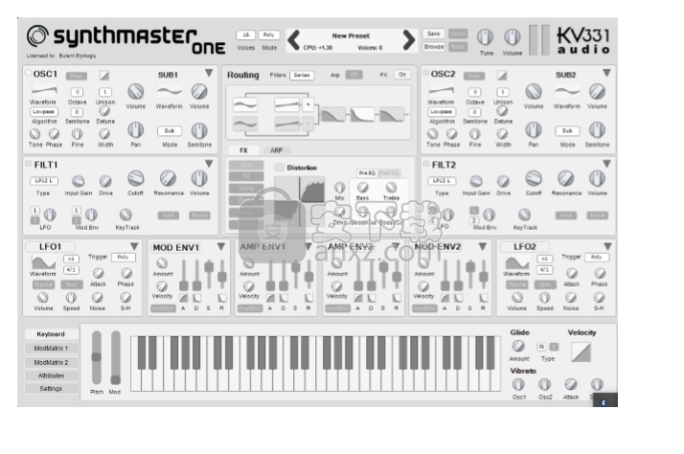Expand the FILT1 section menu arrow
The image size is (684, 454).
point(209,164)
